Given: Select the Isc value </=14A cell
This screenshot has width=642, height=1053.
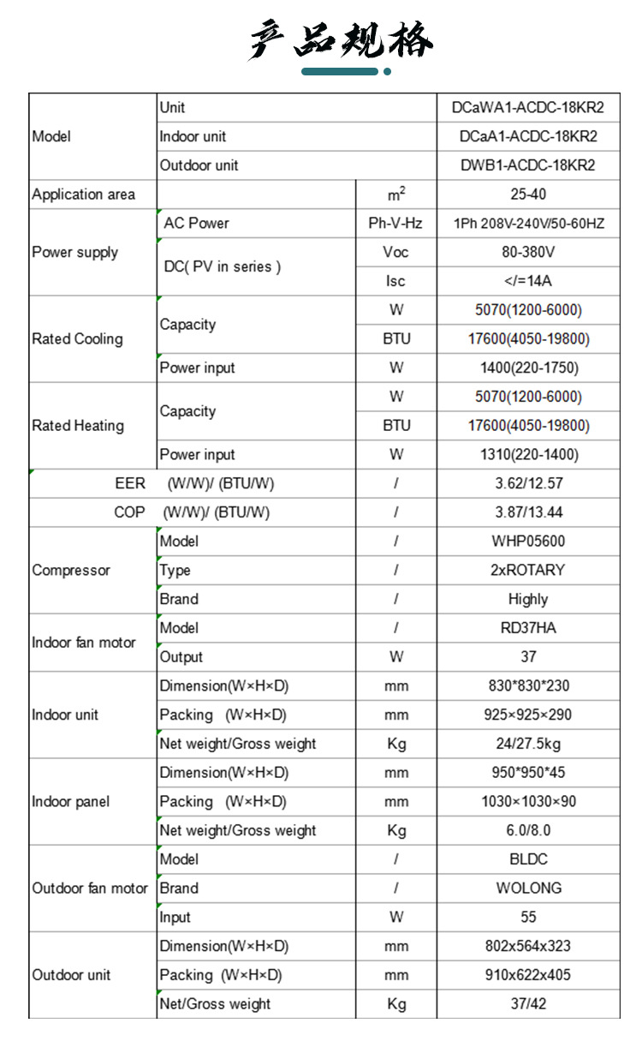Looking at the screenshot, I should point(528,281).
